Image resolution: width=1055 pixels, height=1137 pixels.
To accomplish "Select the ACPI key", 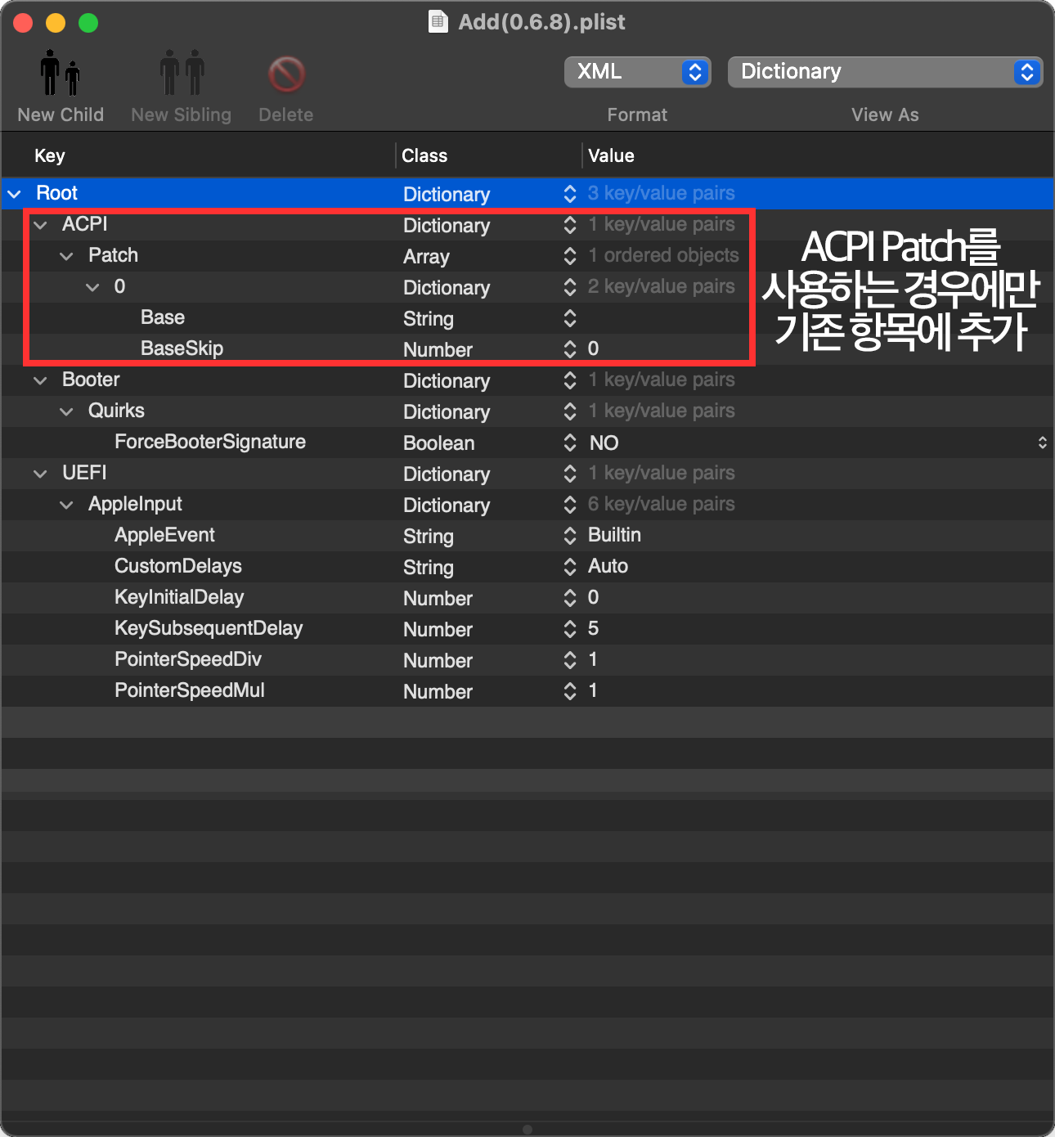I will coord(85,224).
